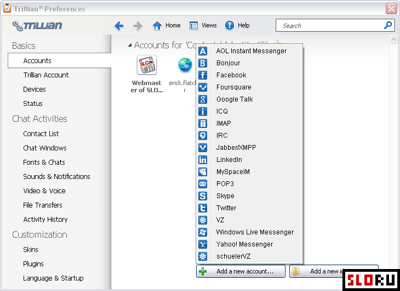Open the Skins customization page
The image size is (400, 291).
point(31,250)
